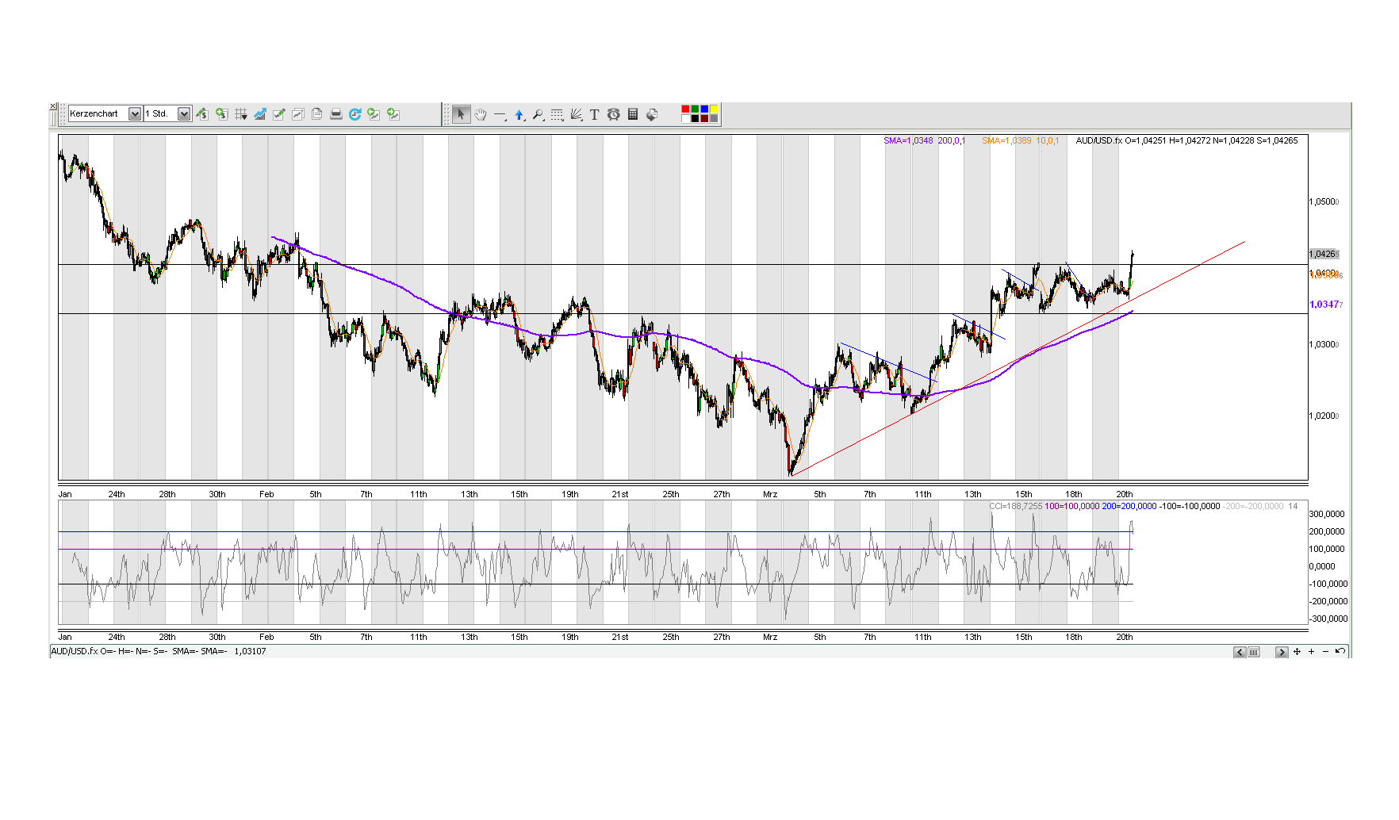Click the undo arrow icon
This screenshot has height=820, width=1399.
coord(1340,651)
